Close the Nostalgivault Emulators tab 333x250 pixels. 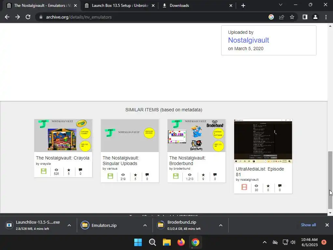pyautogui.click(x=75, y=6)
